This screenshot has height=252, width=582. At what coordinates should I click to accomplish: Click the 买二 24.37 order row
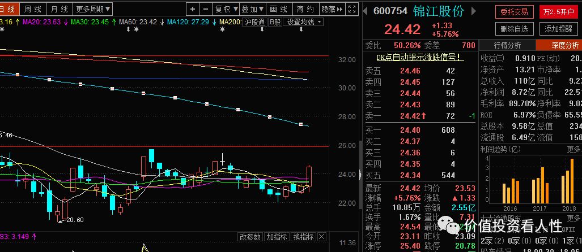[420, 141]
